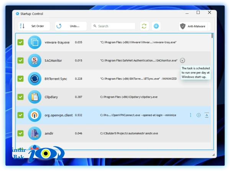Click the green refresh arrows icon

pyautogui.click(x=144, y=26)
